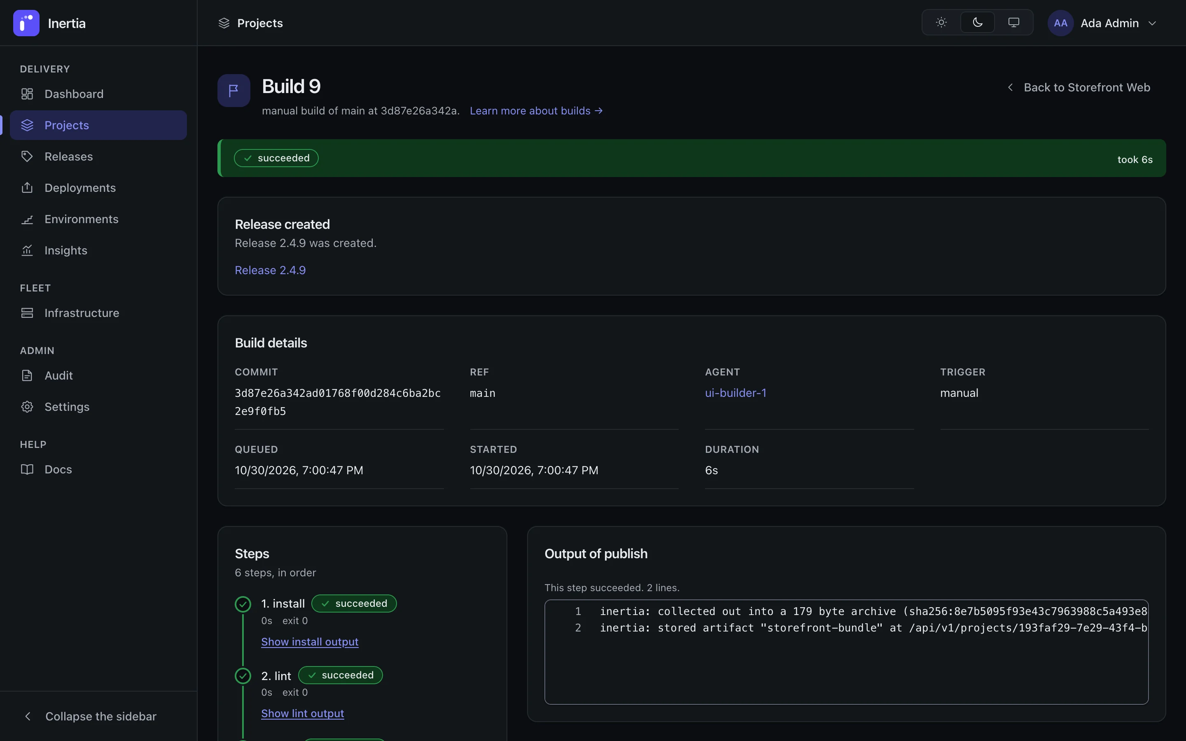This screenshot has width=1186, height=741.
Task: Click the duration value 6s
Action: [711, 470]
